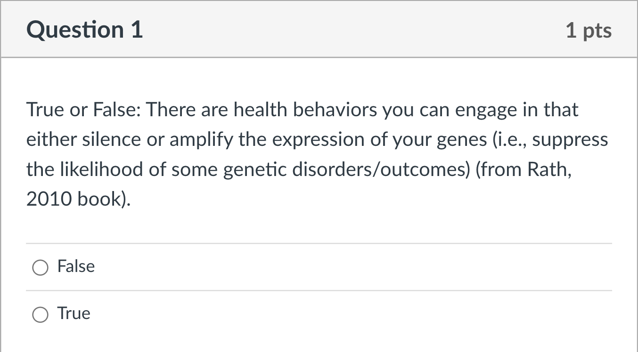Click the divider below the question text

(318, 243)
